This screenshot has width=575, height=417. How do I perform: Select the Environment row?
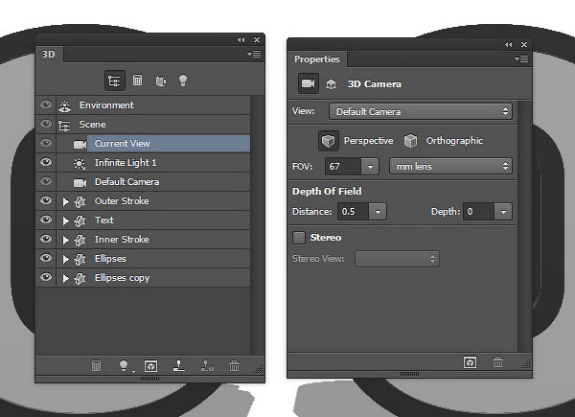click(x=143, y=105)
